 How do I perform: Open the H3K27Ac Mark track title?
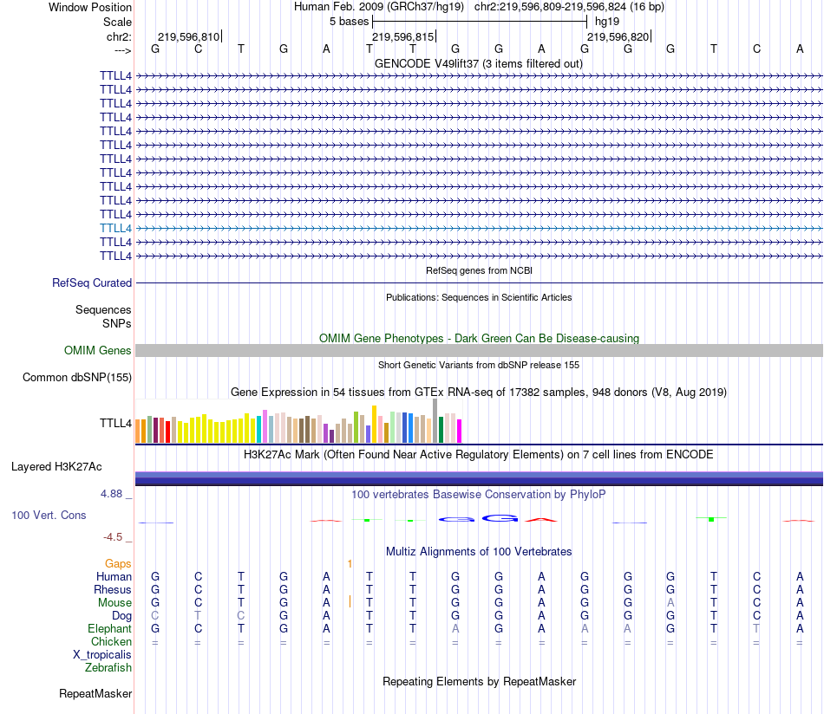point(478,455)
